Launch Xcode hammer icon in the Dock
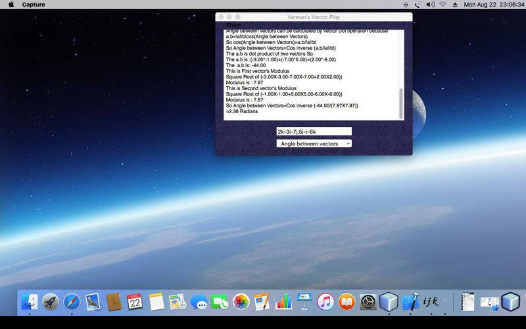The width and height of the screenshot is (526, 329). [410, 302]
